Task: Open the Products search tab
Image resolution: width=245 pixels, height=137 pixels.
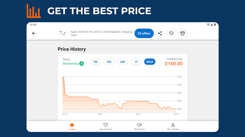Action: tap(139, 126)
